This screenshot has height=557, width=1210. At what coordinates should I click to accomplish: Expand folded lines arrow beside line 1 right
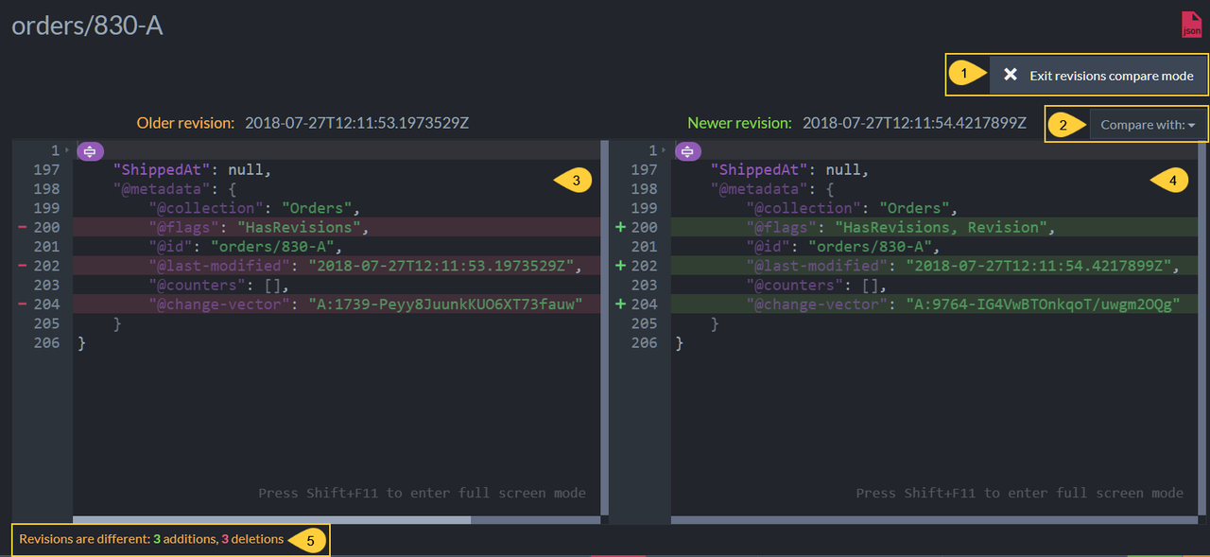[x=665, y=150]
